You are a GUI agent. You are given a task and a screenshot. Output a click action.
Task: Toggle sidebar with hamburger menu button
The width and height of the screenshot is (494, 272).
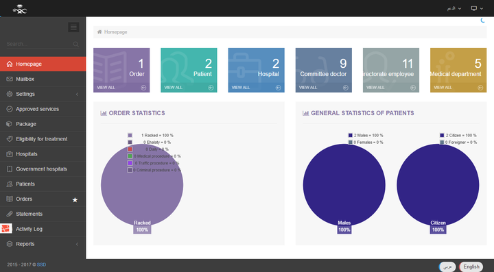coord(73,27)
